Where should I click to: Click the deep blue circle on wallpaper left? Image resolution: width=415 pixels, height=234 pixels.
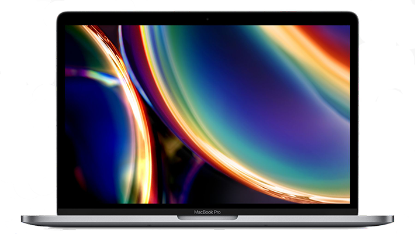[88, 135]
